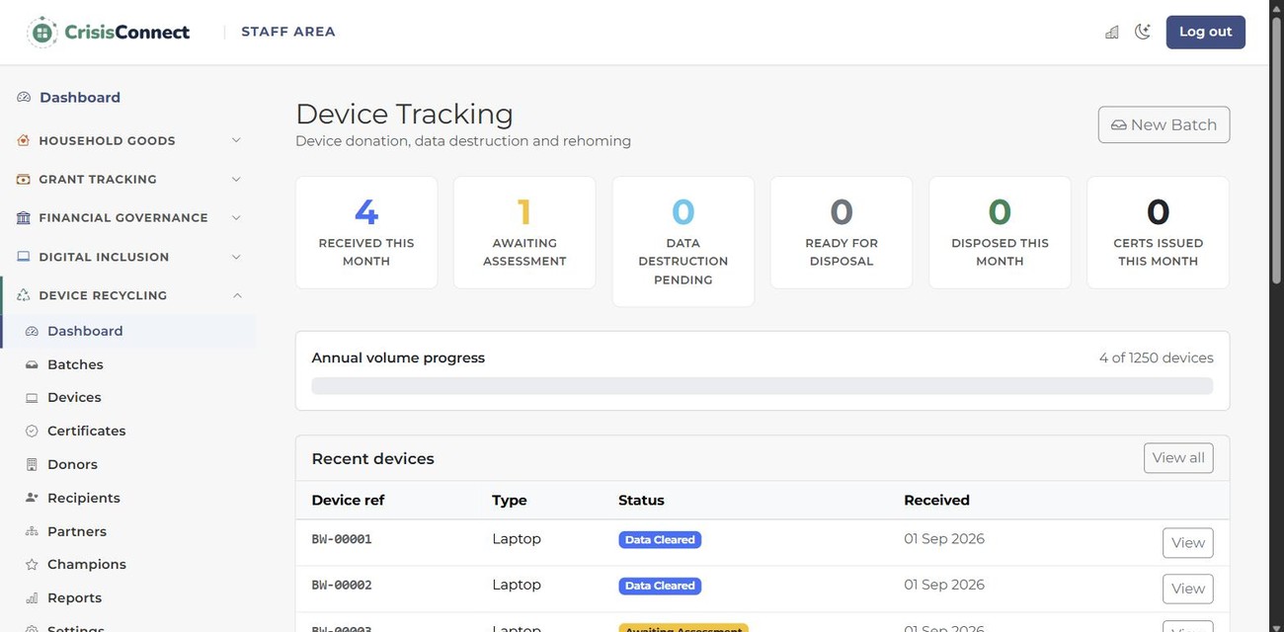Click Data Cleared badge for BW-00002
Image resolution: width=1284 pixels, height=632 pixels.
click(x=660, y=586)
